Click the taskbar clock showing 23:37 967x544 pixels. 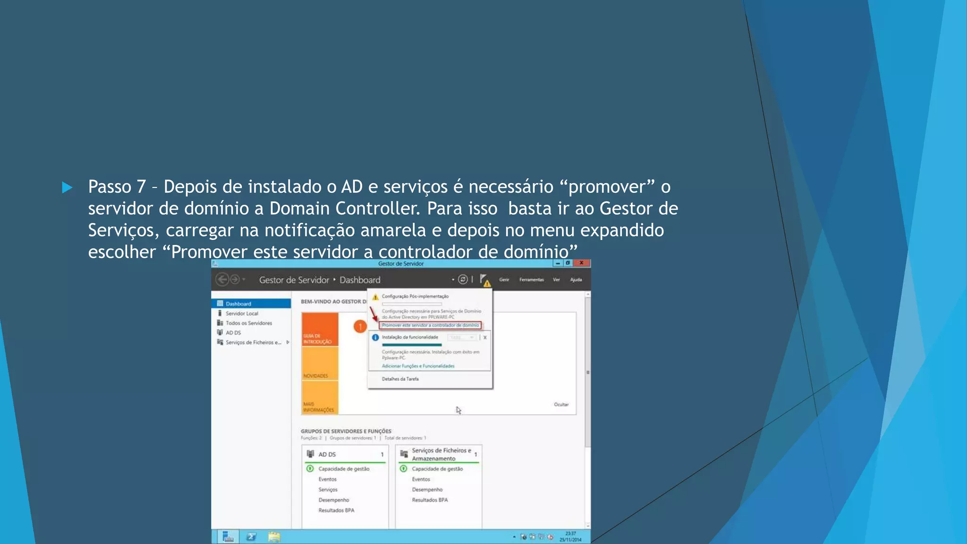point(570,537)
